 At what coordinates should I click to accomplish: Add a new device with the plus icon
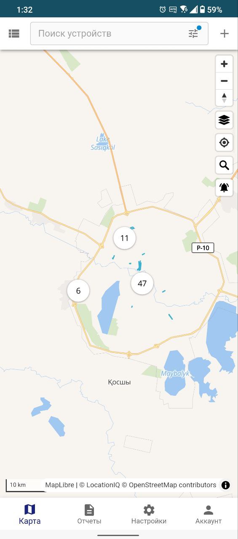[x=225, y=34]
